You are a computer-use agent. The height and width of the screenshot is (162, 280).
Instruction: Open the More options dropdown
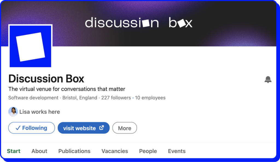[x=124, y=128]
